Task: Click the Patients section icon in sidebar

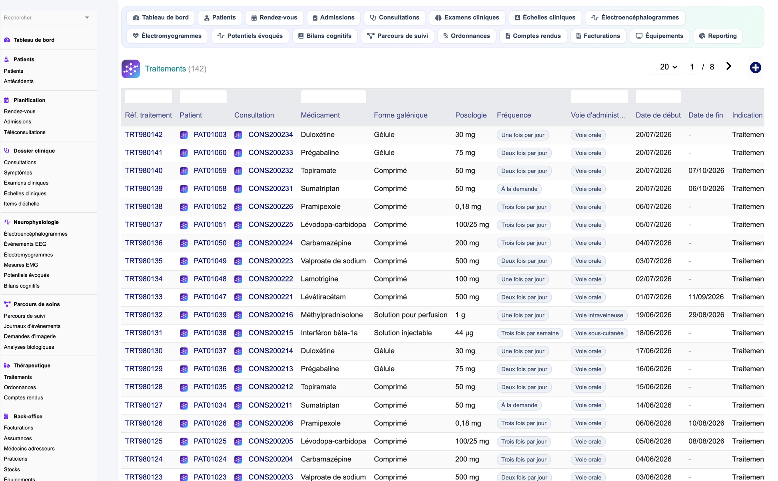Action: [7, 60]
